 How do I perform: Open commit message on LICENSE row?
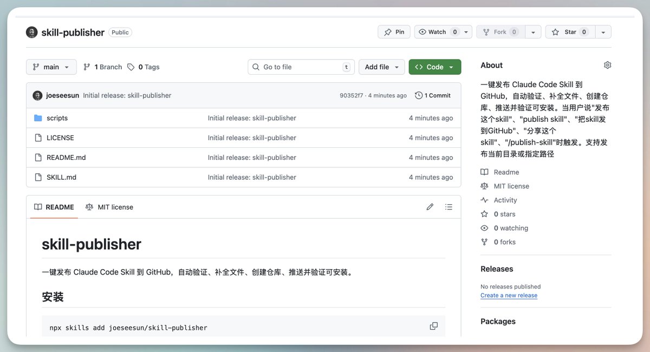tap(252, 138)
